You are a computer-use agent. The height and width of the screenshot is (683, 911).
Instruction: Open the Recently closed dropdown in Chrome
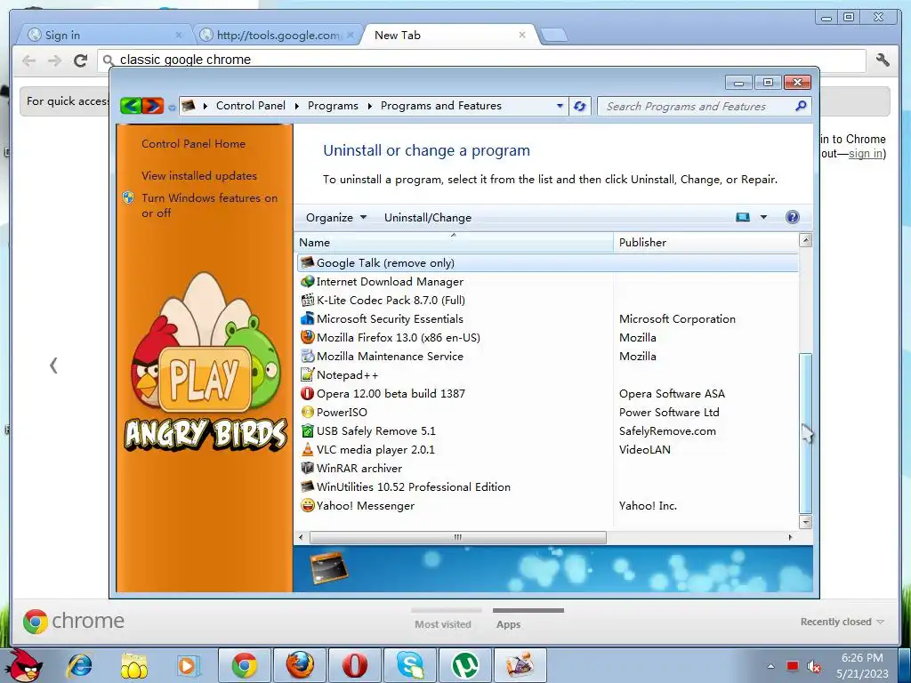tap(842, 622)
